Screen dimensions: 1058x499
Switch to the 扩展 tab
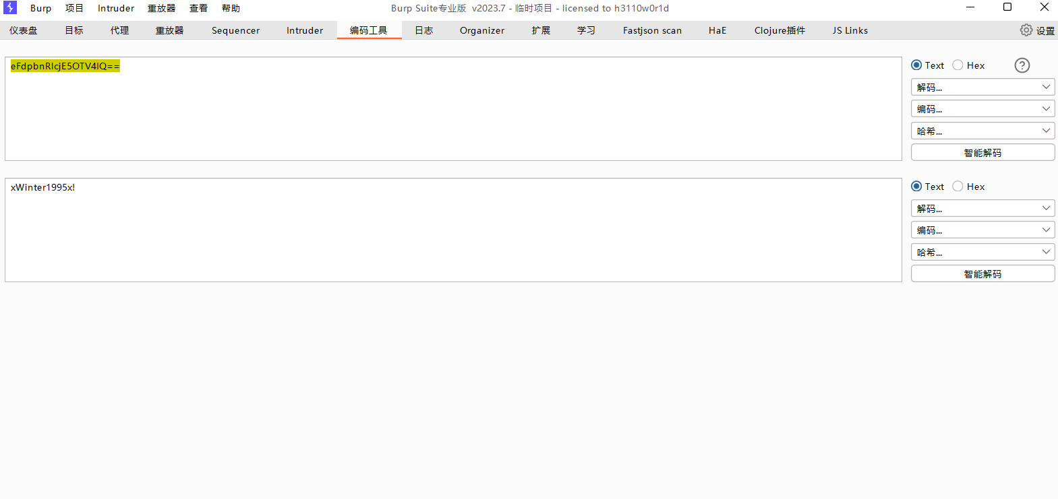pyautogui.click(x=541, y=30)
